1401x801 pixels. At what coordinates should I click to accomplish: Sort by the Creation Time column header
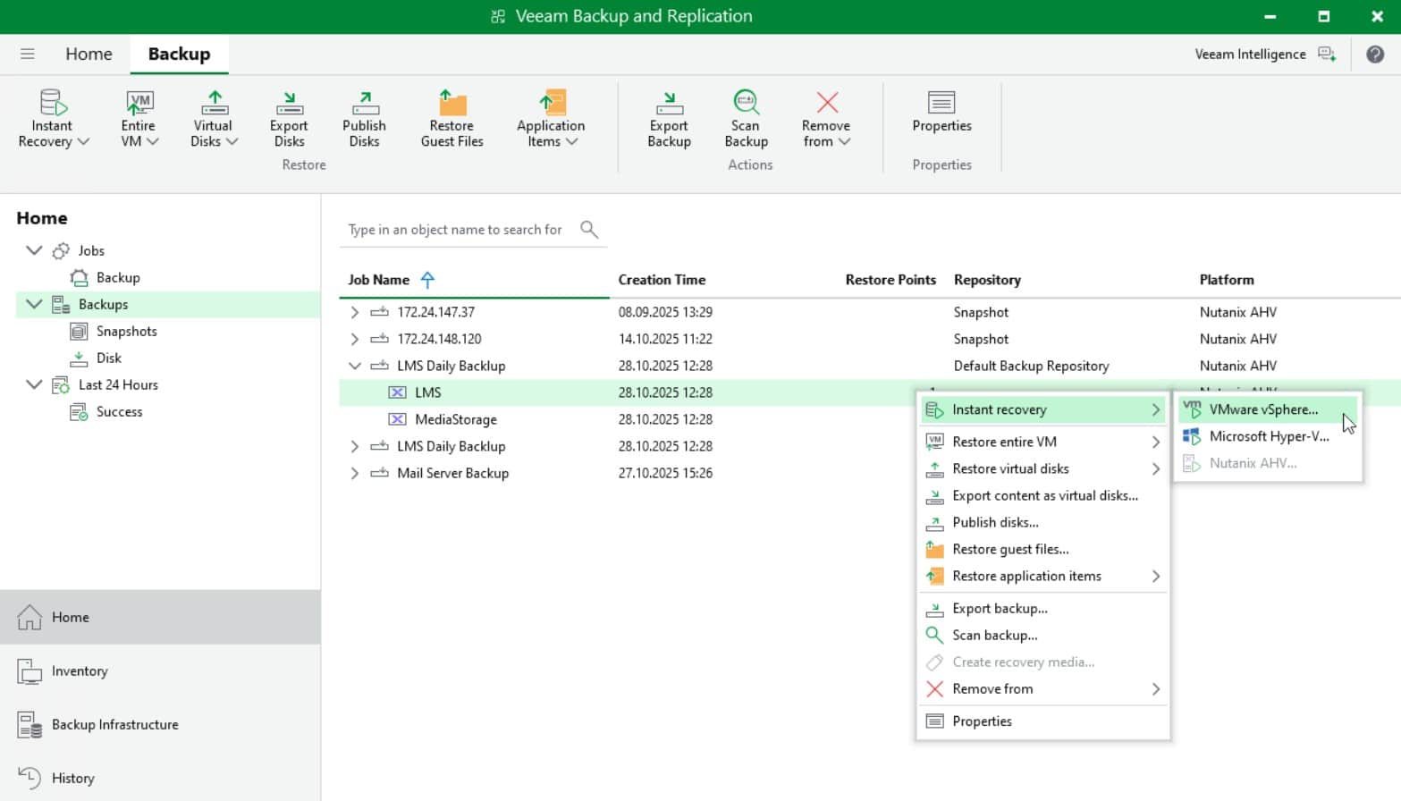tap(662, 280)
